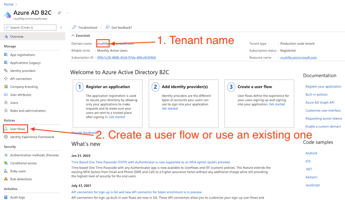Pin Azure AD B2C blade icon
The height and width of the screenshot is (200, 345).
tap(60, 13)
